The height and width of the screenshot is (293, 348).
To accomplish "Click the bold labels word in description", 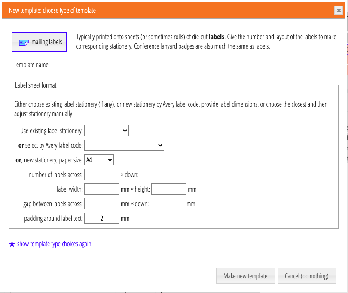I will click(x=216, y=37).
